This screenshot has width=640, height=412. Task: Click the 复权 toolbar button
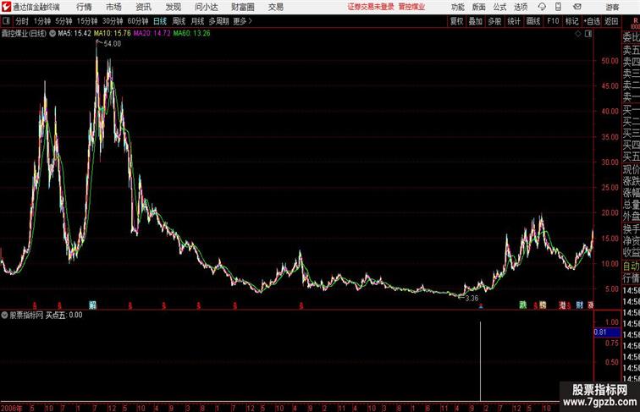(x=456, y=21)
